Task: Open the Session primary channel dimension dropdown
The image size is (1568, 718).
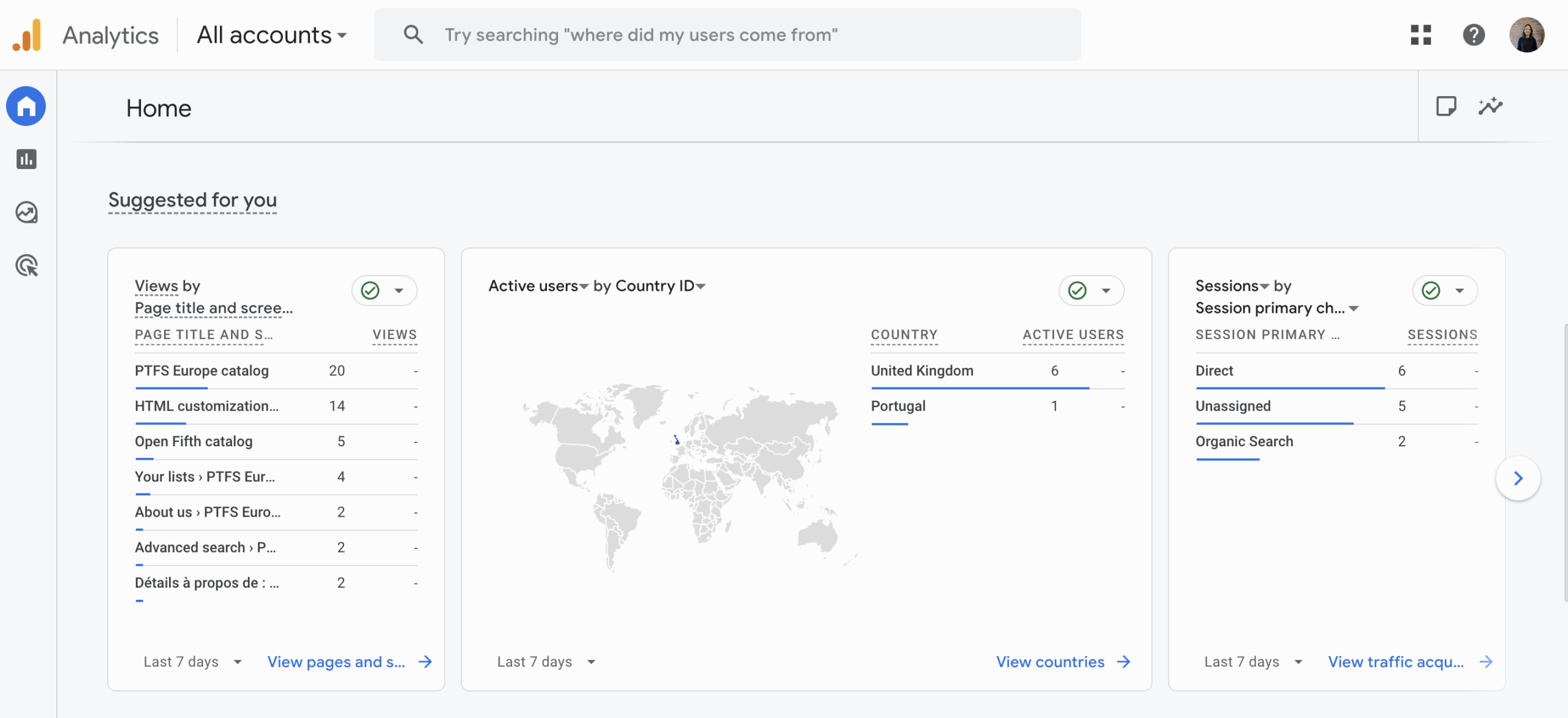Action: 1277,308
